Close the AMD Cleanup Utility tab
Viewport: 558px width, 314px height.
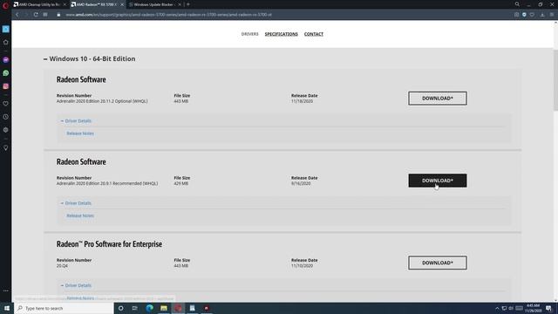click(x=65, y=4)
